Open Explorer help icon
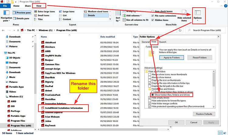Image resolution: width=228 pixels, height=135 pixels. [226, 6]
